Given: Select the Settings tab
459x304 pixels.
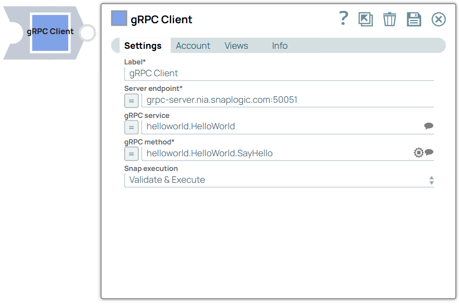Looking at the screenshot, I should 143,46.
